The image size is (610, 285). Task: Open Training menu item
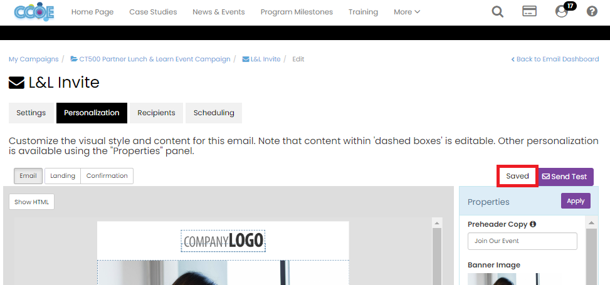click(x=363, y=12)
